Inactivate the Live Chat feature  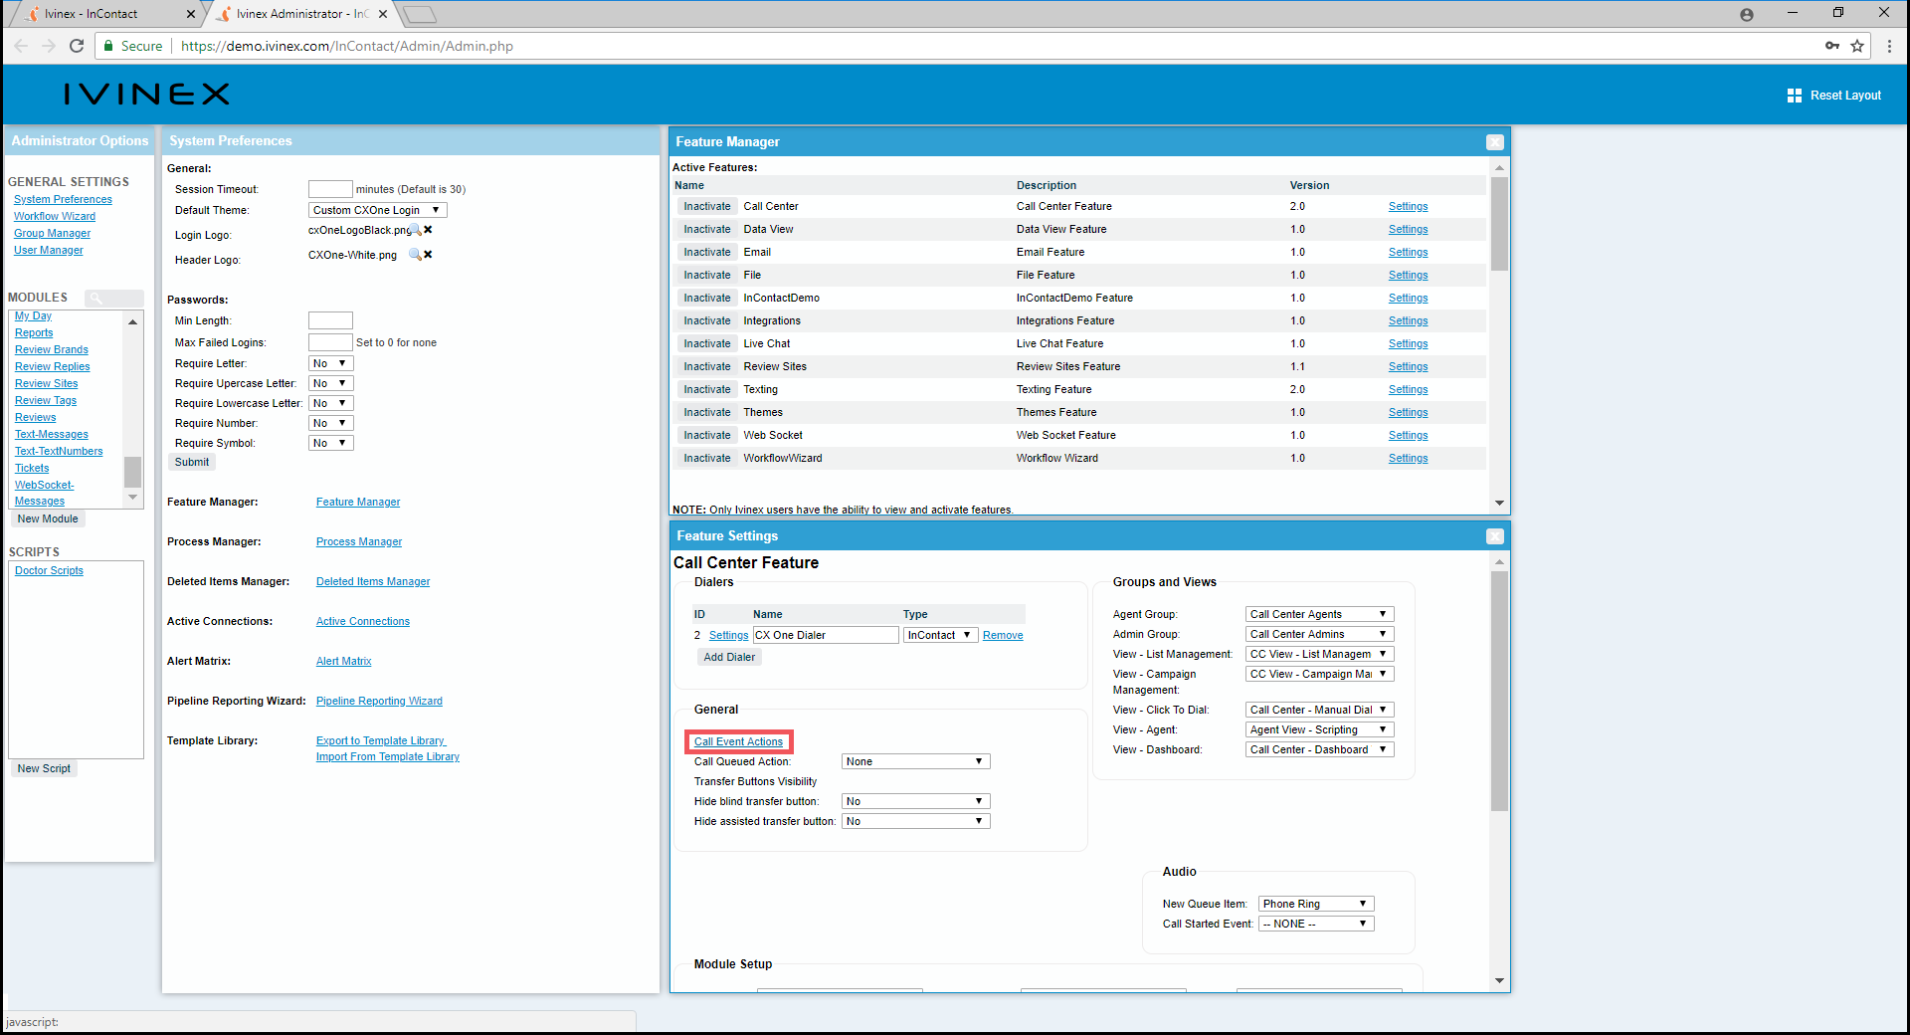click(x=706, y=343)
